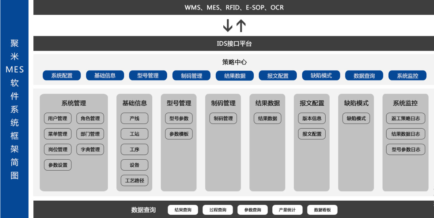Click the blue 数据查询 pill in 策略中心
Viewport: 434px width, 218px height.
click(364, 75)
